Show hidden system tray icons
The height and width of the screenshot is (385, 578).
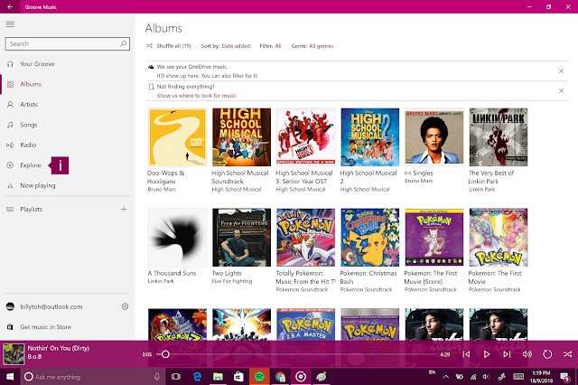tap(445, 377)
